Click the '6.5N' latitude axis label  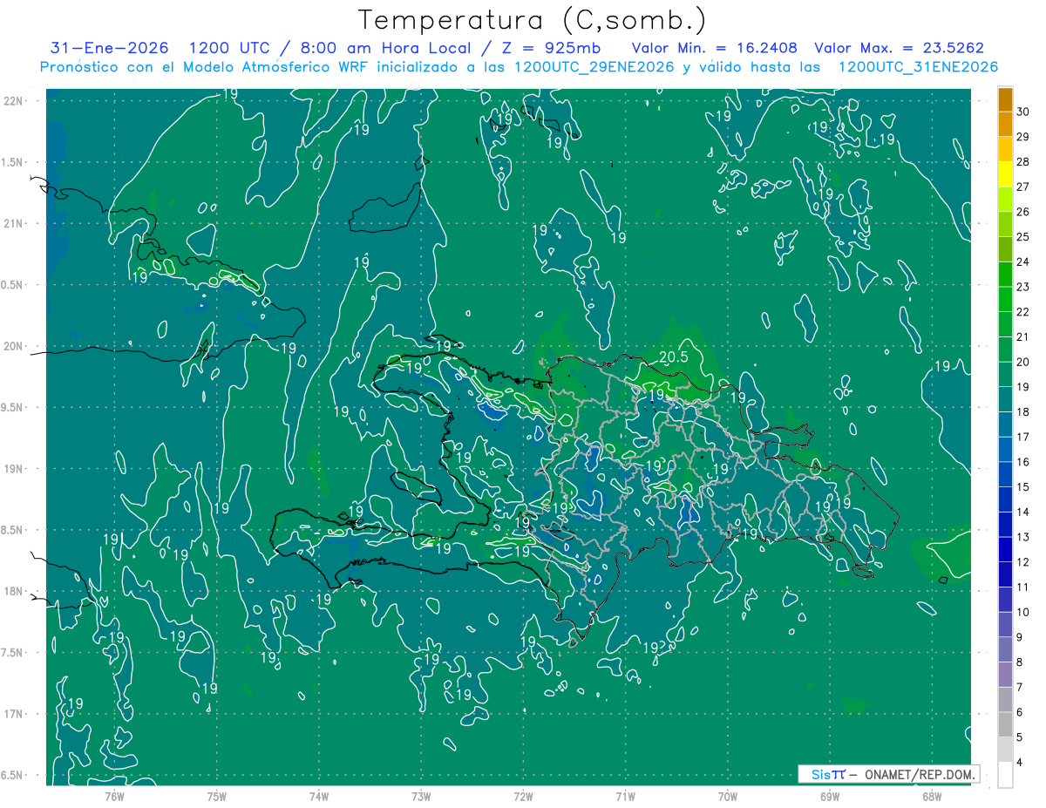click(x=13, y=775)
